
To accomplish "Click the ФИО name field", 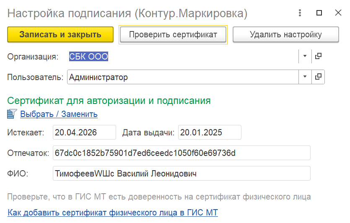I will [181, 174].
